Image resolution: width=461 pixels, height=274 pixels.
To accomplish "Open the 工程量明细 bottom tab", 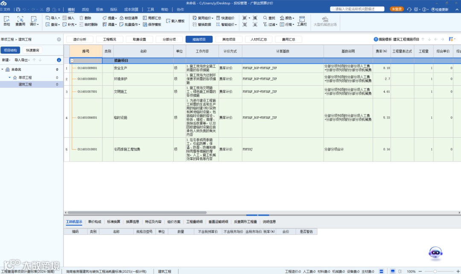I will pyautogui.click(x=194, y=222).
